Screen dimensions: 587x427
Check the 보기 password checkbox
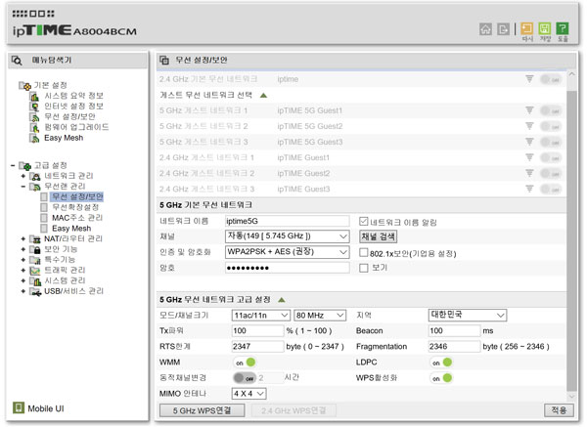tap(363, 268)
